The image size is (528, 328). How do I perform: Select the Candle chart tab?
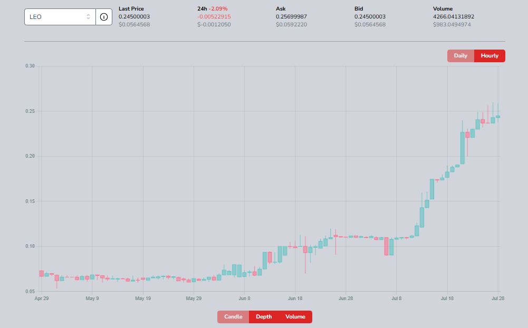coord(233,316)
